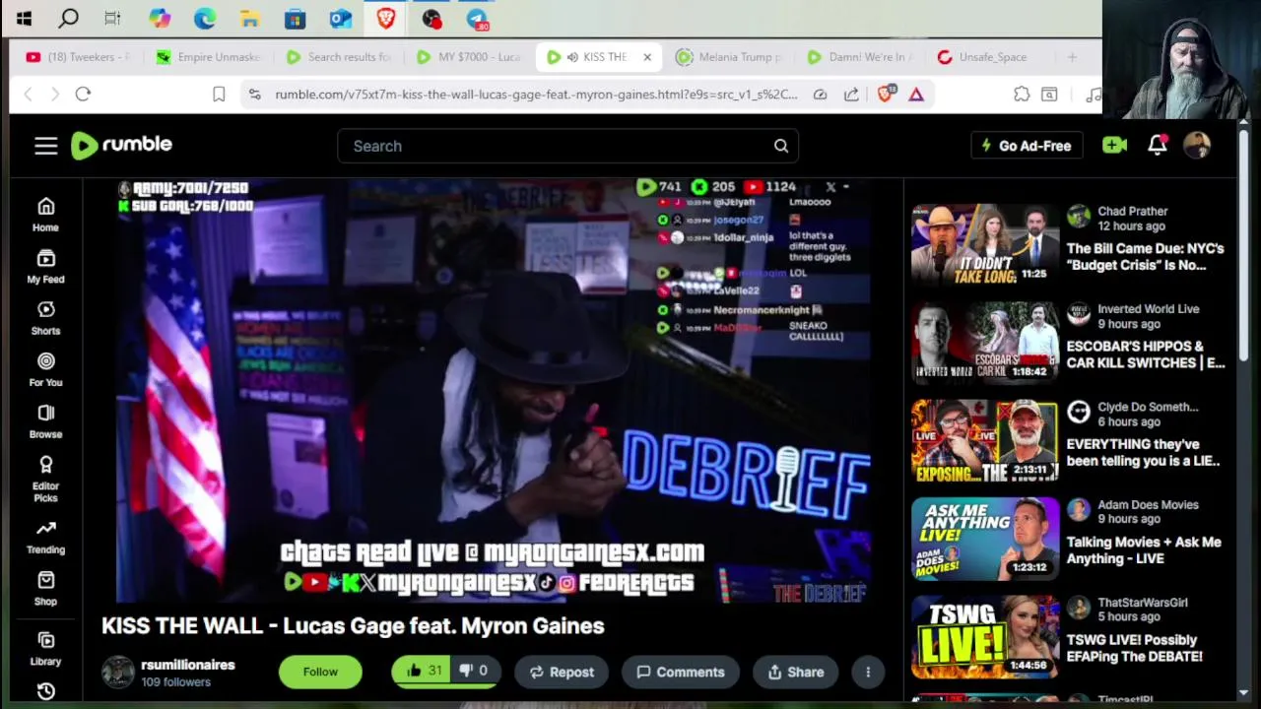1261x709 pixels.
Task: Open the Talking Movies + Ask Me title
Action: click(1144, 549)
